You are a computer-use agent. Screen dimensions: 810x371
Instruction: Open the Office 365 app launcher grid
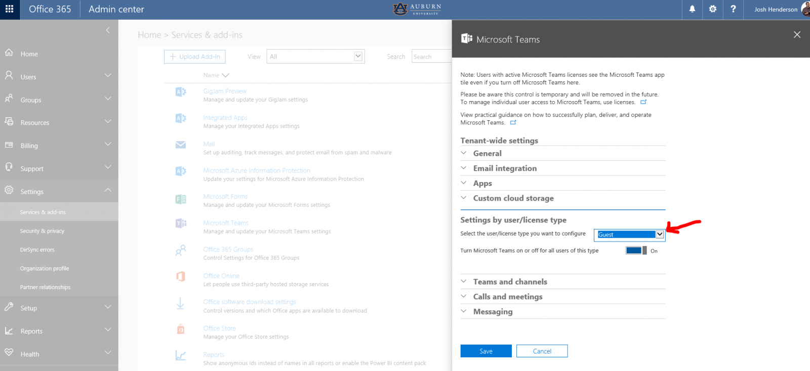tap(10, 9)
